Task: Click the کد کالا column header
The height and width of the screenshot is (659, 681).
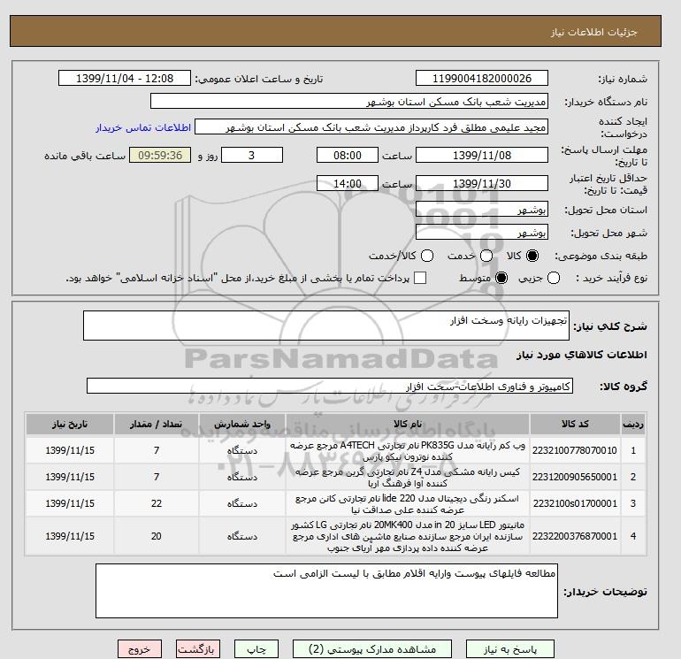Action: [575, 424]
